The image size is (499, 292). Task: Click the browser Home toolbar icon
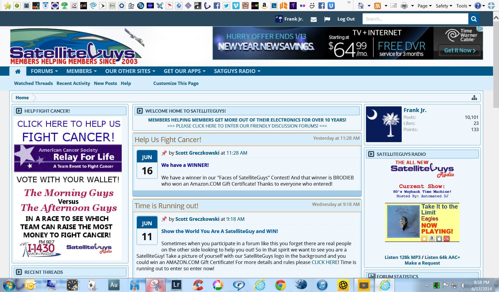tap(361, 6)
